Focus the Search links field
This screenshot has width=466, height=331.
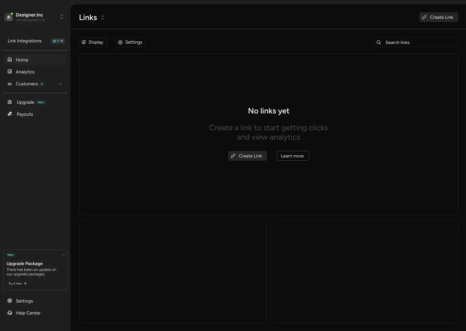point(416,42)
